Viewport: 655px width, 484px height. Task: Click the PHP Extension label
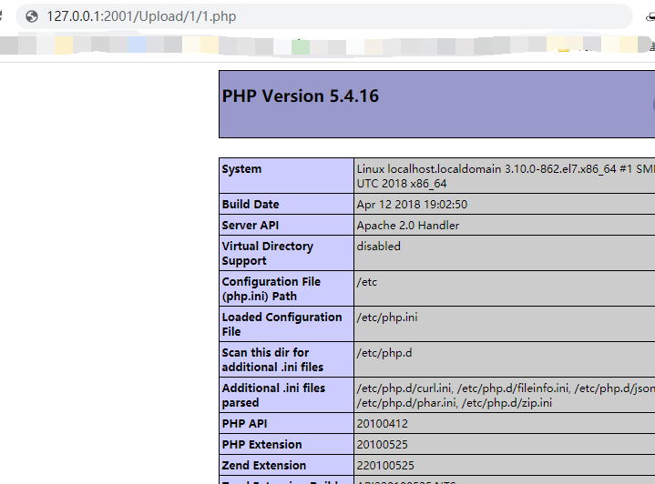pos(261,444)
